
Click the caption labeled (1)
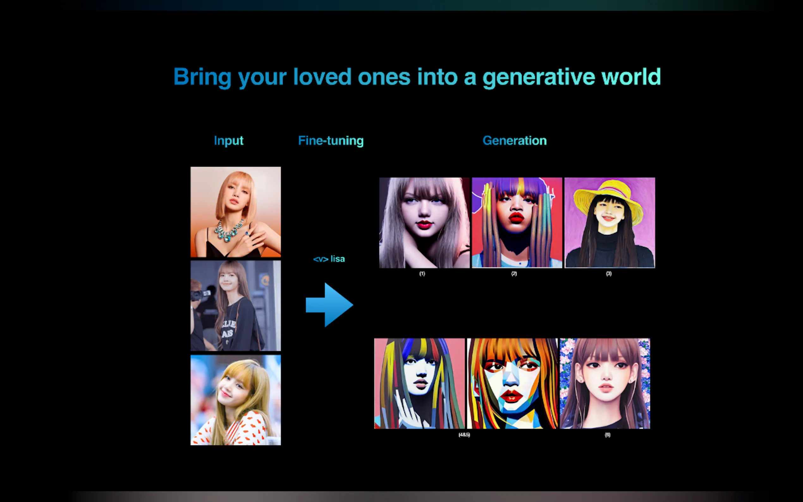422,273
